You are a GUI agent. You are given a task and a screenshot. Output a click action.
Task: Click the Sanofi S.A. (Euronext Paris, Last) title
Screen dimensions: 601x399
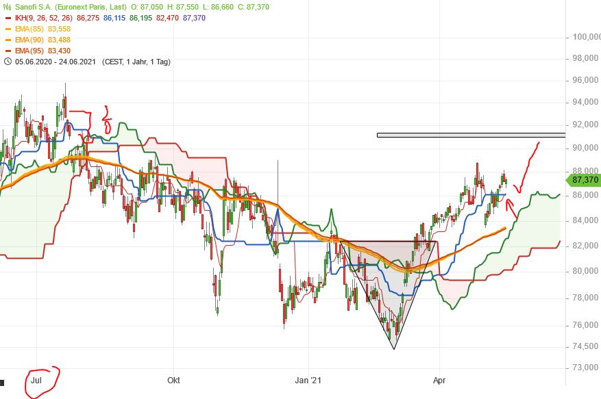pyautogui.click(x=69, y=7)
